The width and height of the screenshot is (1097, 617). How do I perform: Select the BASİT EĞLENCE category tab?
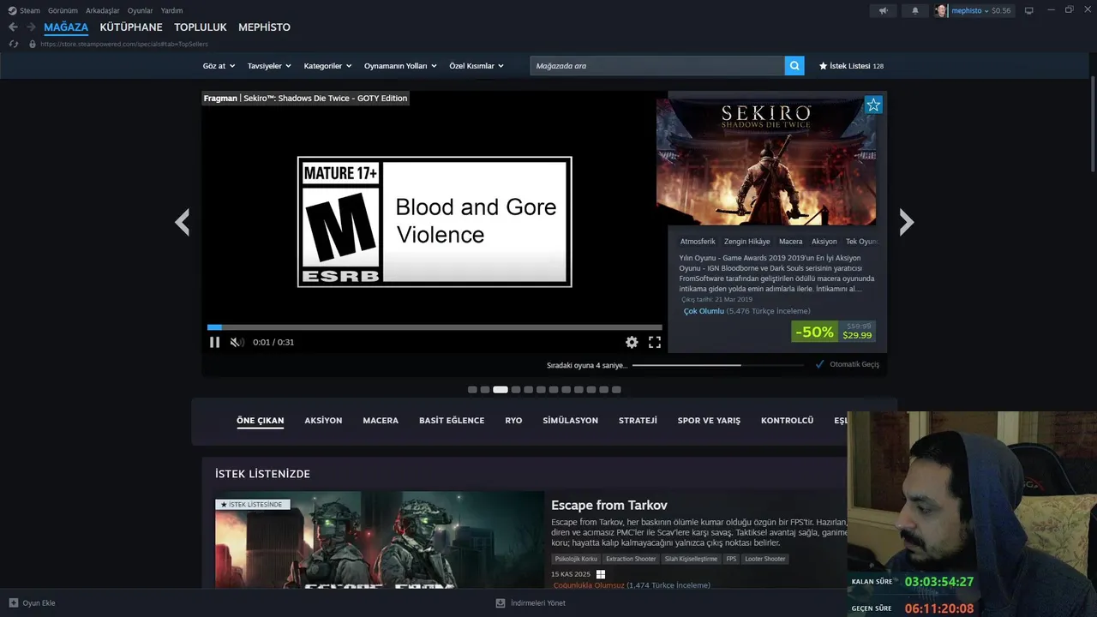pos(452,421)
